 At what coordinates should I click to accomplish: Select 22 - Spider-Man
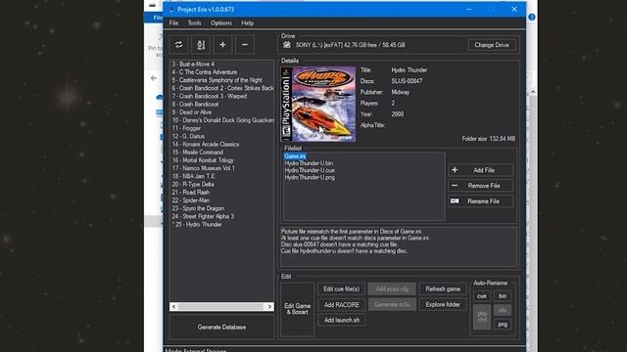coord(191,199)
